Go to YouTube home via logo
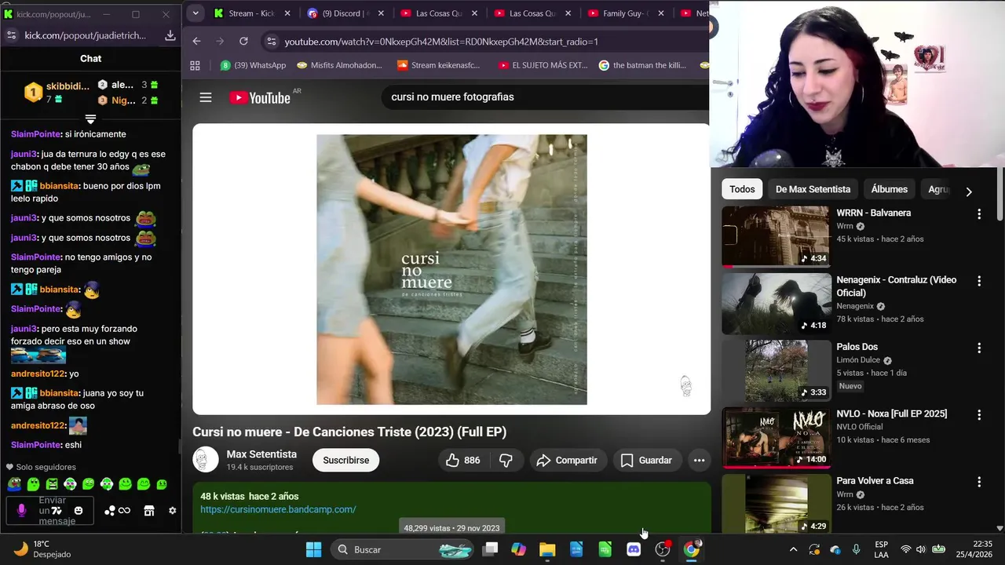Screen dimensions: 1005x565 [260, 97]
